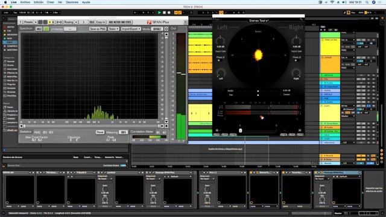The height and width of the screenshot is (217, 386).
Task: Click the browser Drums category icon
Action: click(x=5, y=65)
